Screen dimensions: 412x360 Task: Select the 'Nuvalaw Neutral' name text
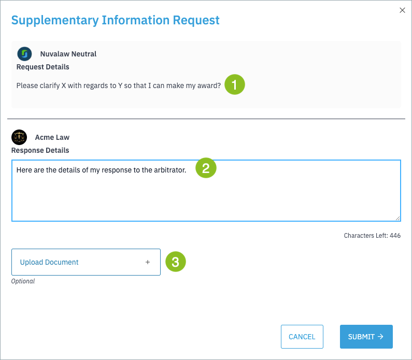point(68,54)
